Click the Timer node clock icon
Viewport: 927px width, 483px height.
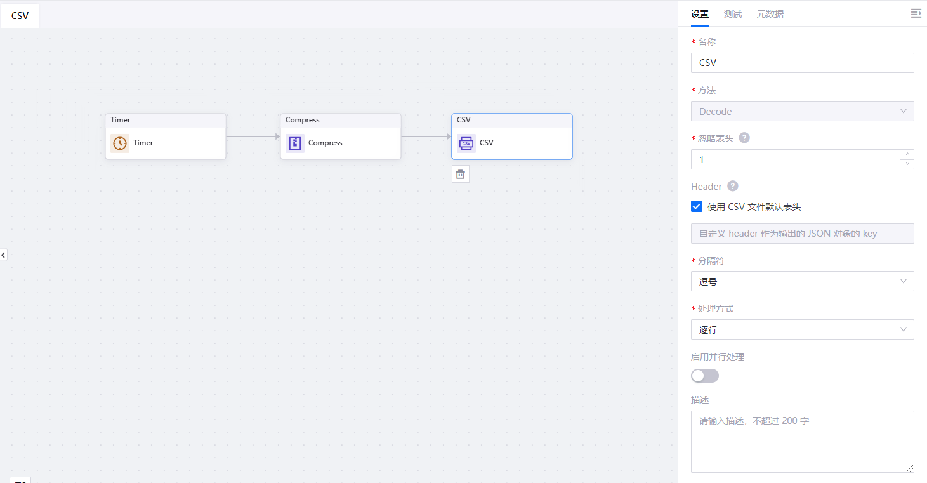(119, 143)
